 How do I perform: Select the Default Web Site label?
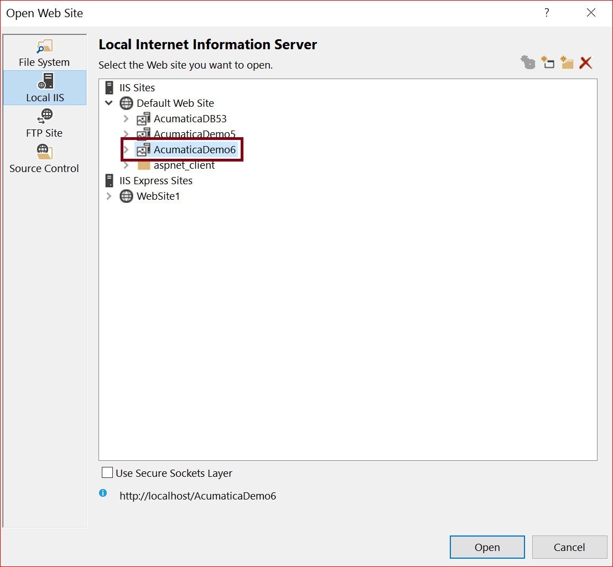point(175,103)
